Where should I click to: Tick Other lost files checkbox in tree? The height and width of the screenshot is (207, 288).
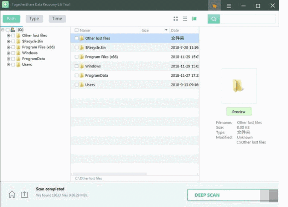(13, 36)
